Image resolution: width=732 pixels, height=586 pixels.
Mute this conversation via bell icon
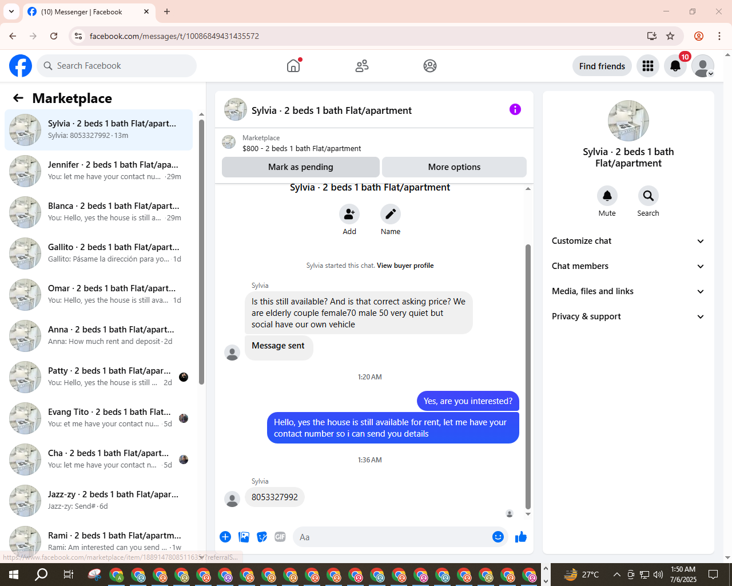pos(607,196)
